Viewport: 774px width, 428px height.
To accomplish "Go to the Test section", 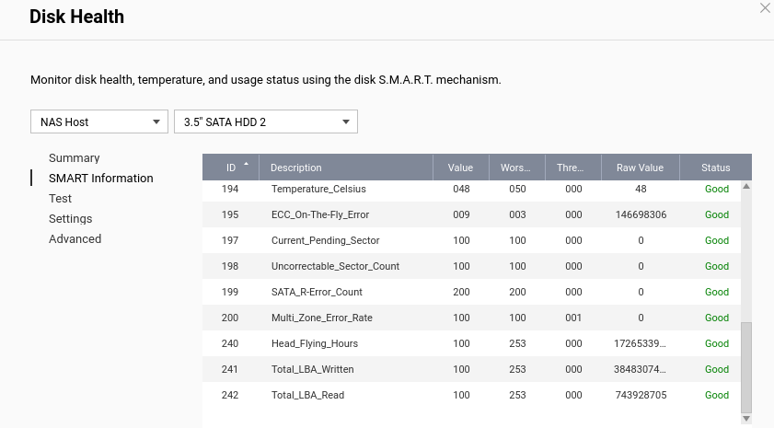I will coord(60,199).
